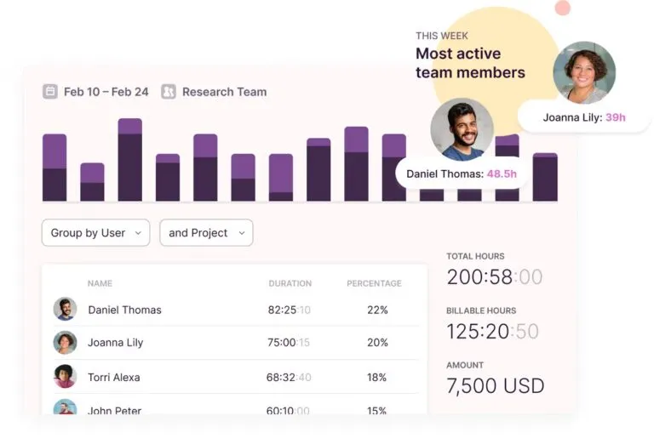Click the Daniel Thomas: 48.5h badge
The width and height of the screenshot is (654, 444).
point(461,174)
